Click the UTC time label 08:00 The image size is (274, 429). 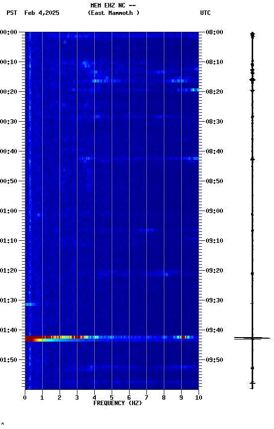point(214,32)
